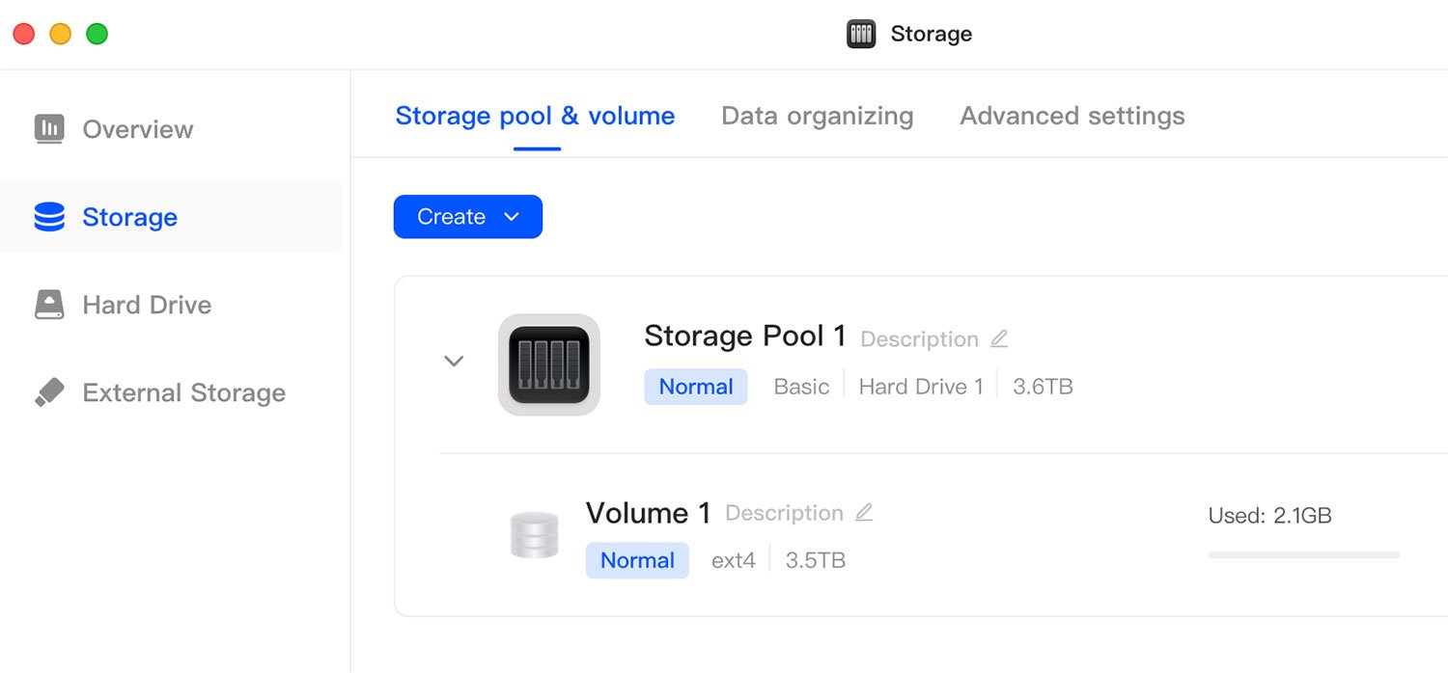Click the Normal status badge of Storage Pool 1

(696, 387)
